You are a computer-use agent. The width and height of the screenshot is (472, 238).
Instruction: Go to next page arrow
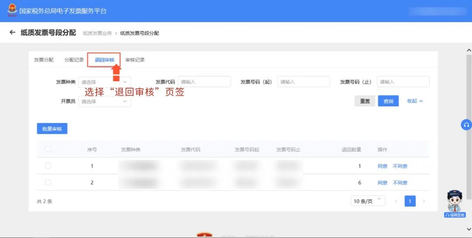pyautogui.click(x=423, y=201)
